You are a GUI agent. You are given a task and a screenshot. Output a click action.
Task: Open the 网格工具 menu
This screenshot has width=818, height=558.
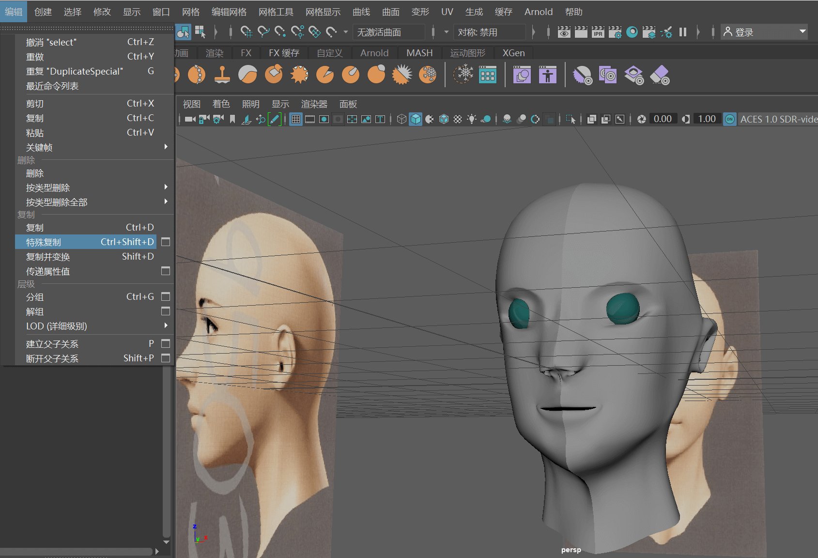pos(276,12)
